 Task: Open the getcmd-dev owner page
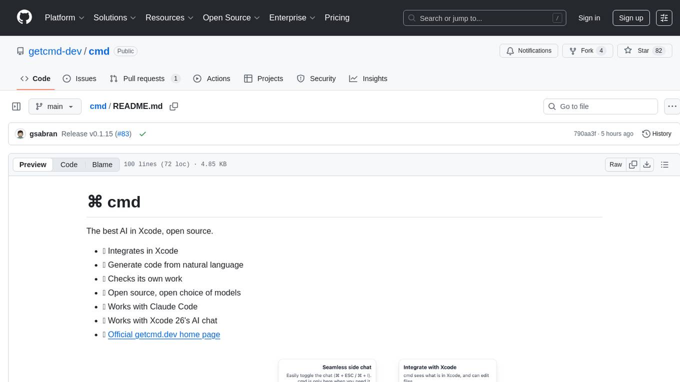(55, 51)
